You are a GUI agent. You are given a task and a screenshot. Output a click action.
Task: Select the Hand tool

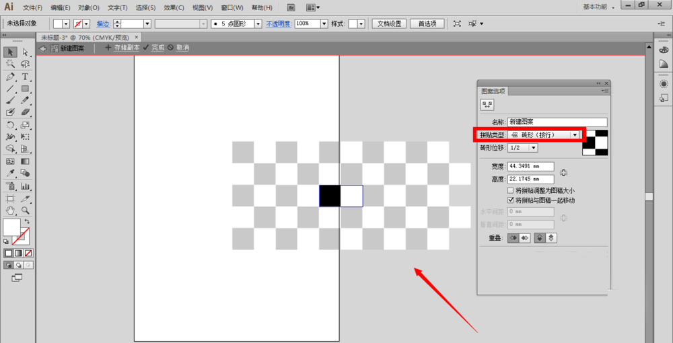point(10,210)
